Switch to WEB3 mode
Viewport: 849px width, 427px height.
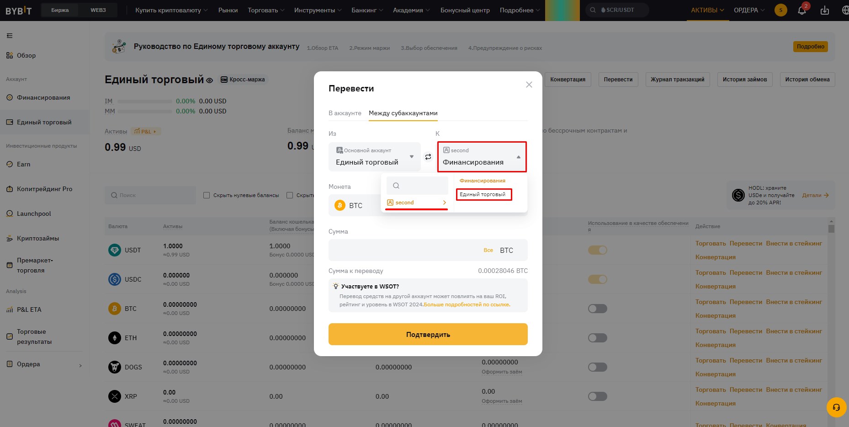[x=98, y=10]
